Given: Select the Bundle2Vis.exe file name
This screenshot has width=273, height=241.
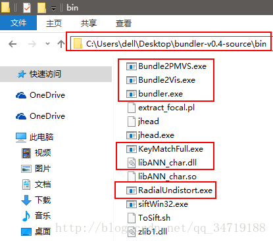Looking at the screenshot, I should (166, 80).
